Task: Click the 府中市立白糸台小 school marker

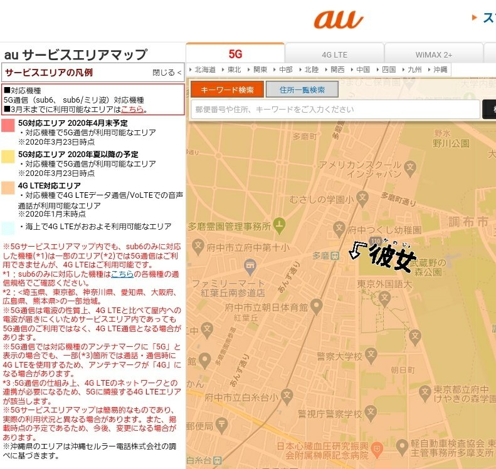Action: [287, 396]
